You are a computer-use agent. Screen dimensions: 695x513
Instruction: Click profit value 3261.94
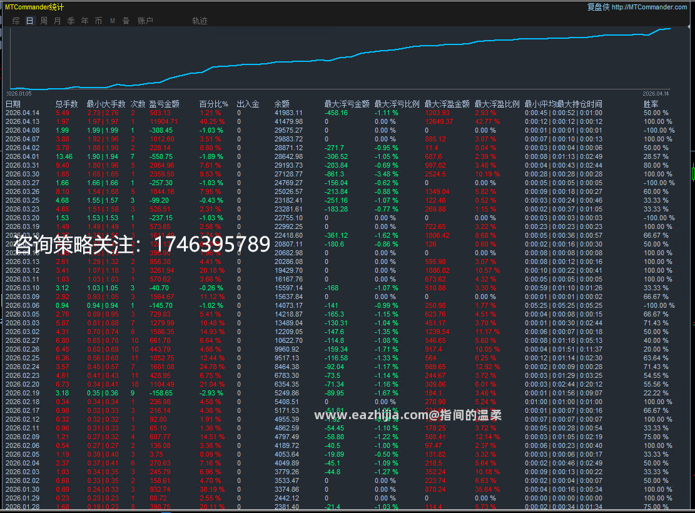162,270
